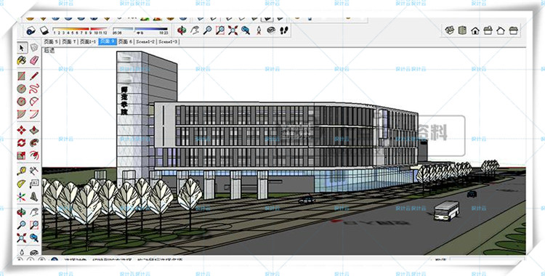The height and width of the screenshot is (276, 545).
Task: Choose the Text label tool
Action: coord(34,184)
